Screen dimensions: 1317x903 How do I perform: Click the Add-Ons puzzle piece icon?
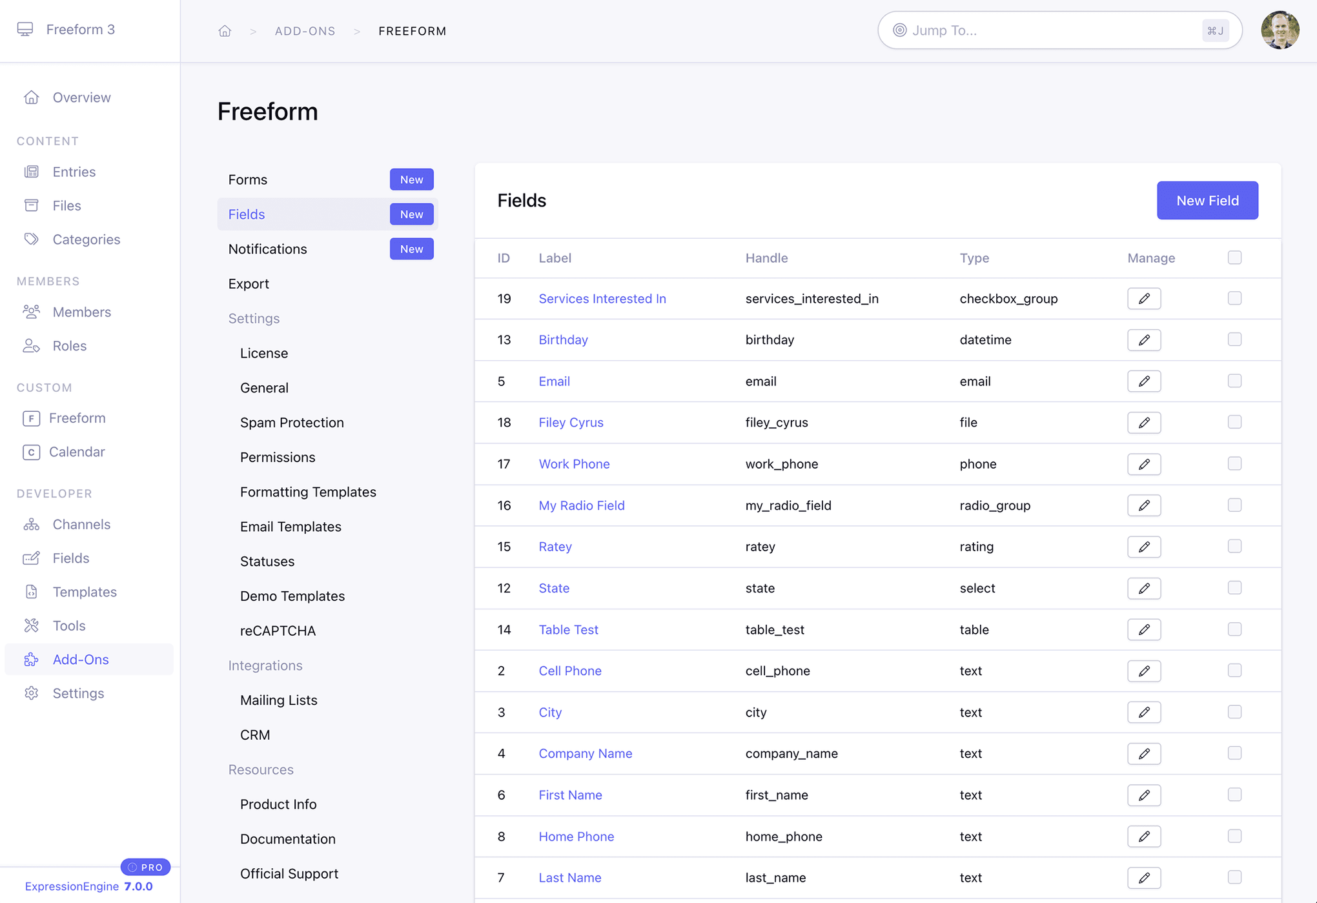coord(32,659)
